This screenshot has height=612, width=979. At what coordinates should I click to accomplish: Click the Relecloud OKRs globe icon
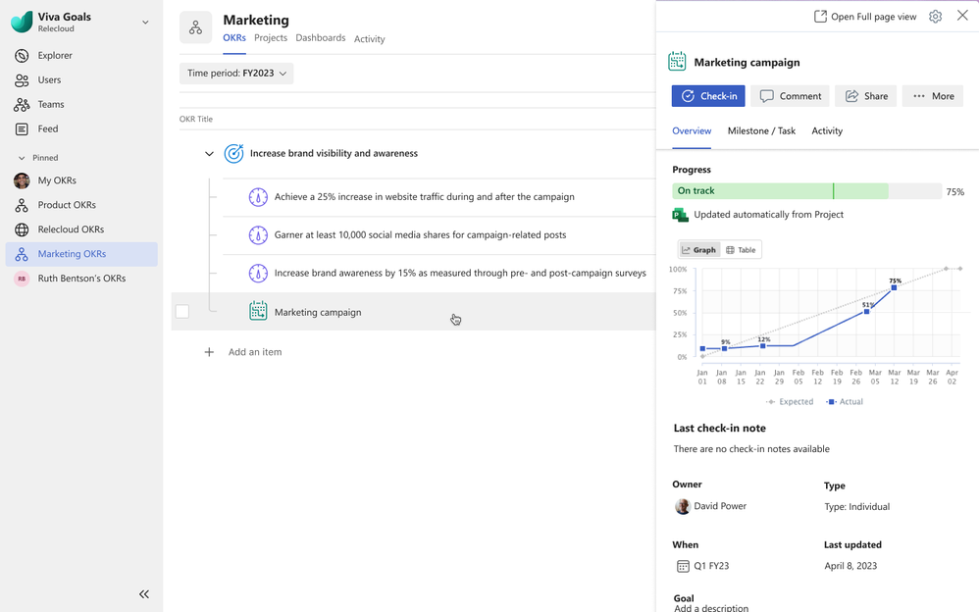coord(22,229)
